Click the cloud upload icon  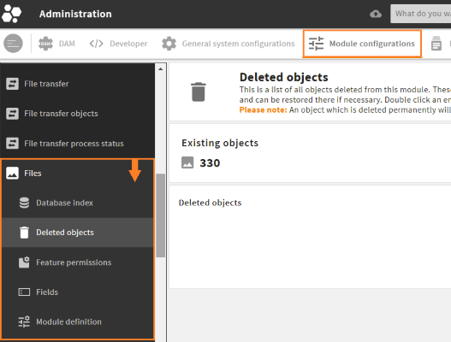click(x=376, y=14)
